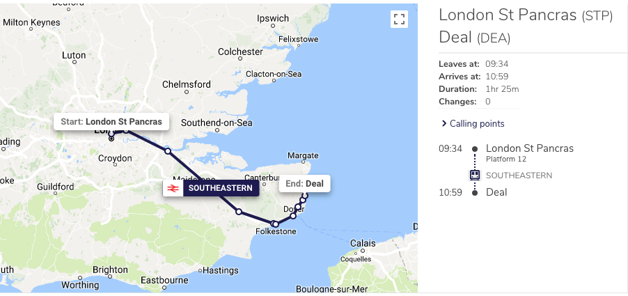Click the Margate town marker on map
The width and height of the screenshot is (628, 296).
(304, 163)
